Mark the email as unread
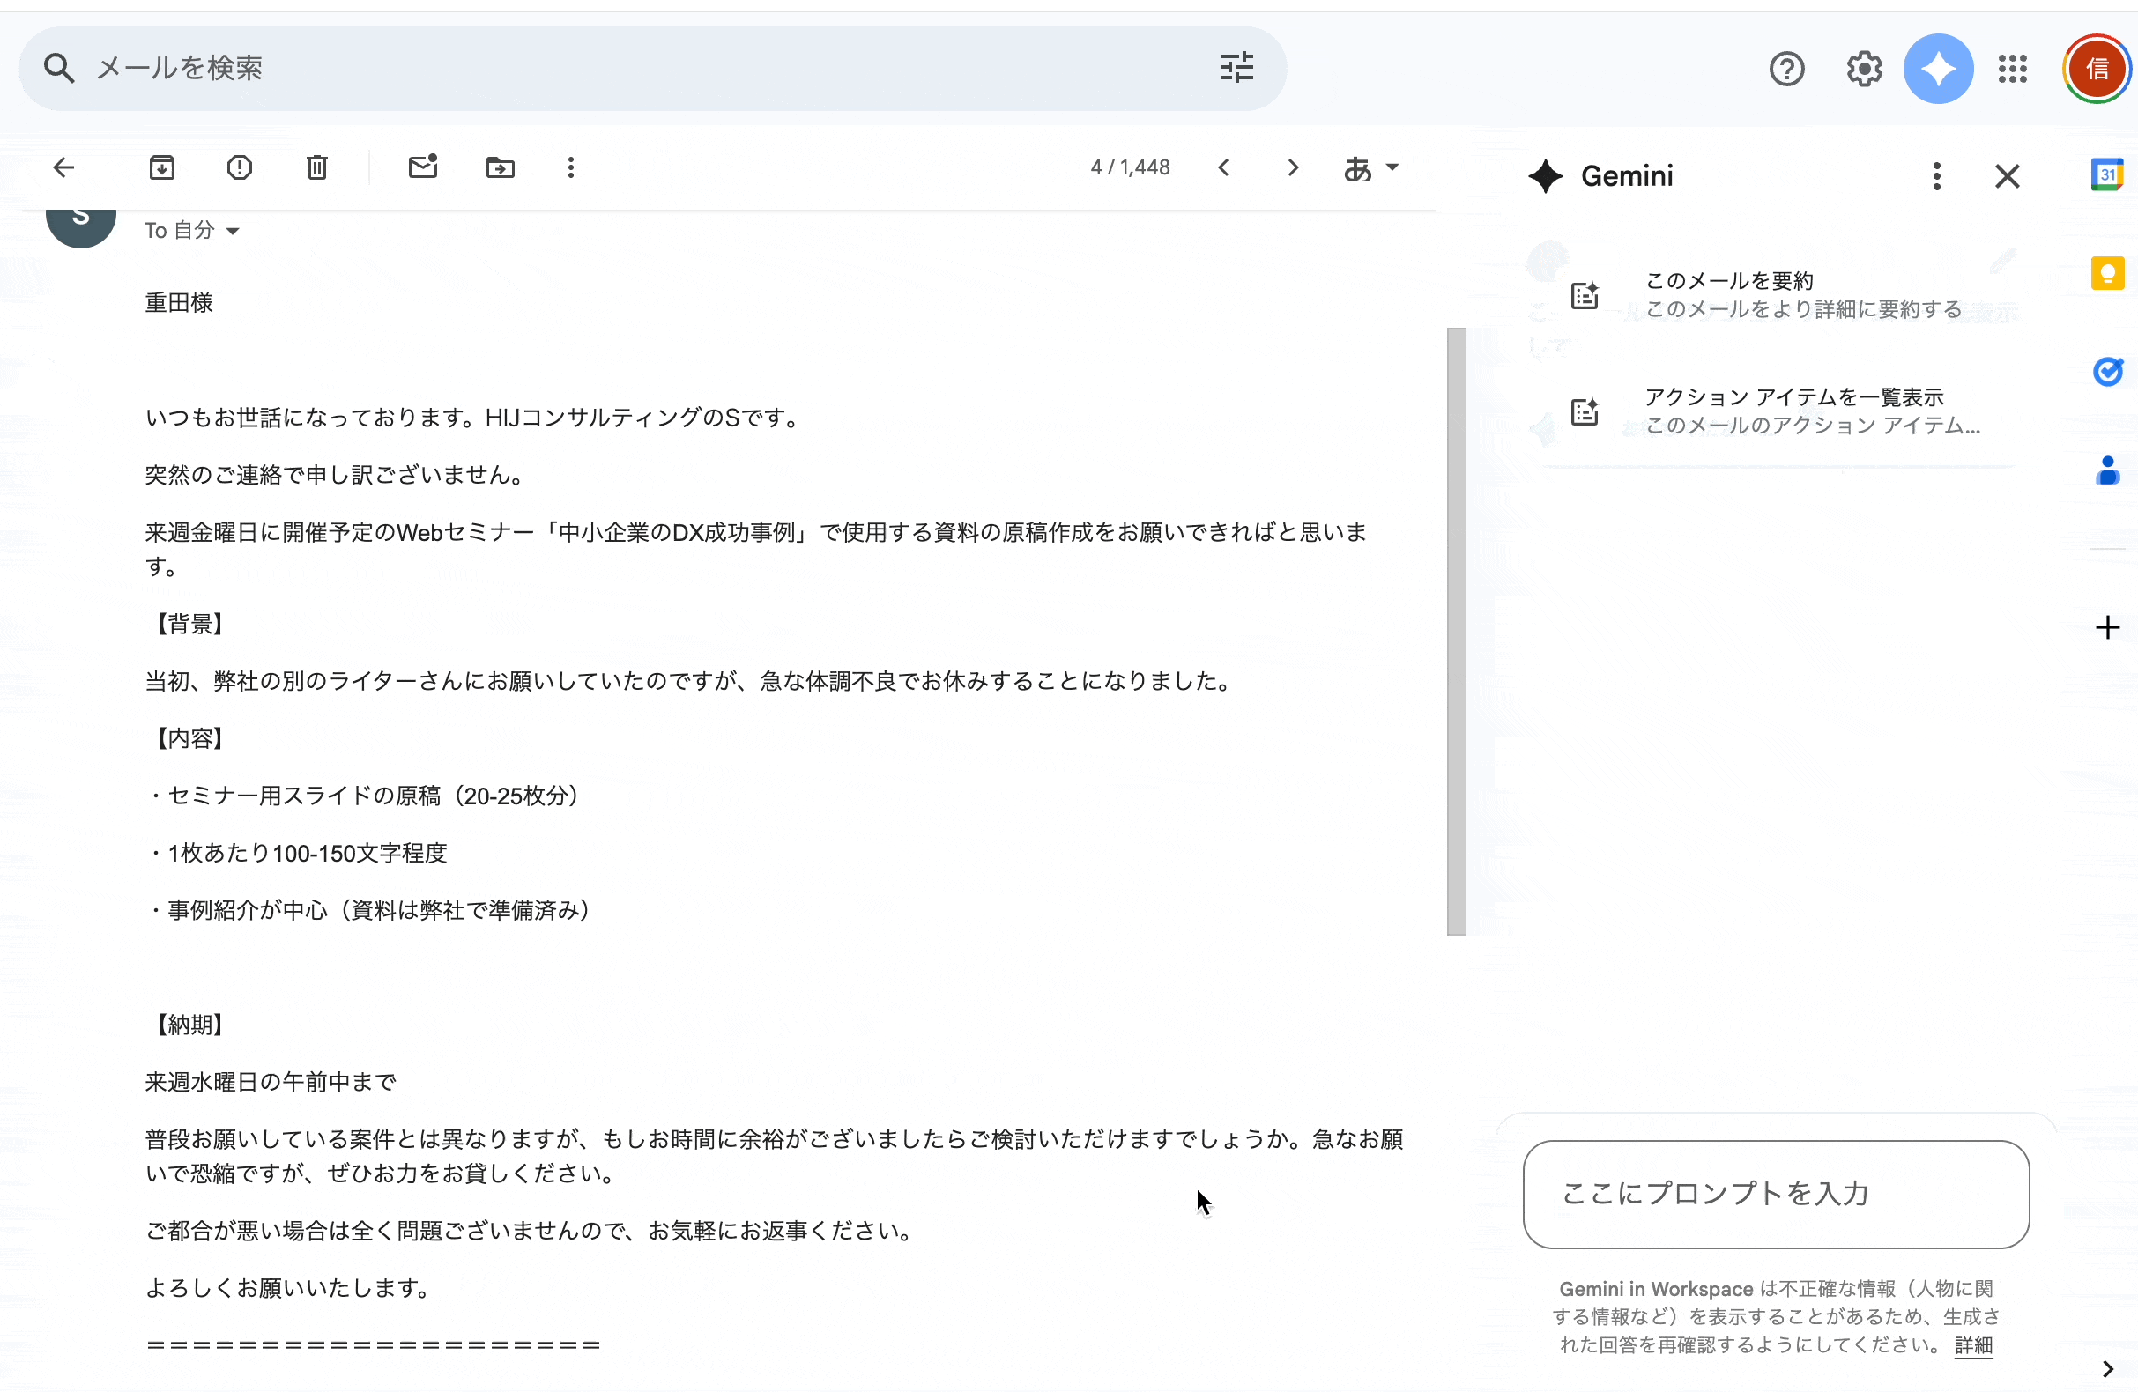 tap(422, 168)
